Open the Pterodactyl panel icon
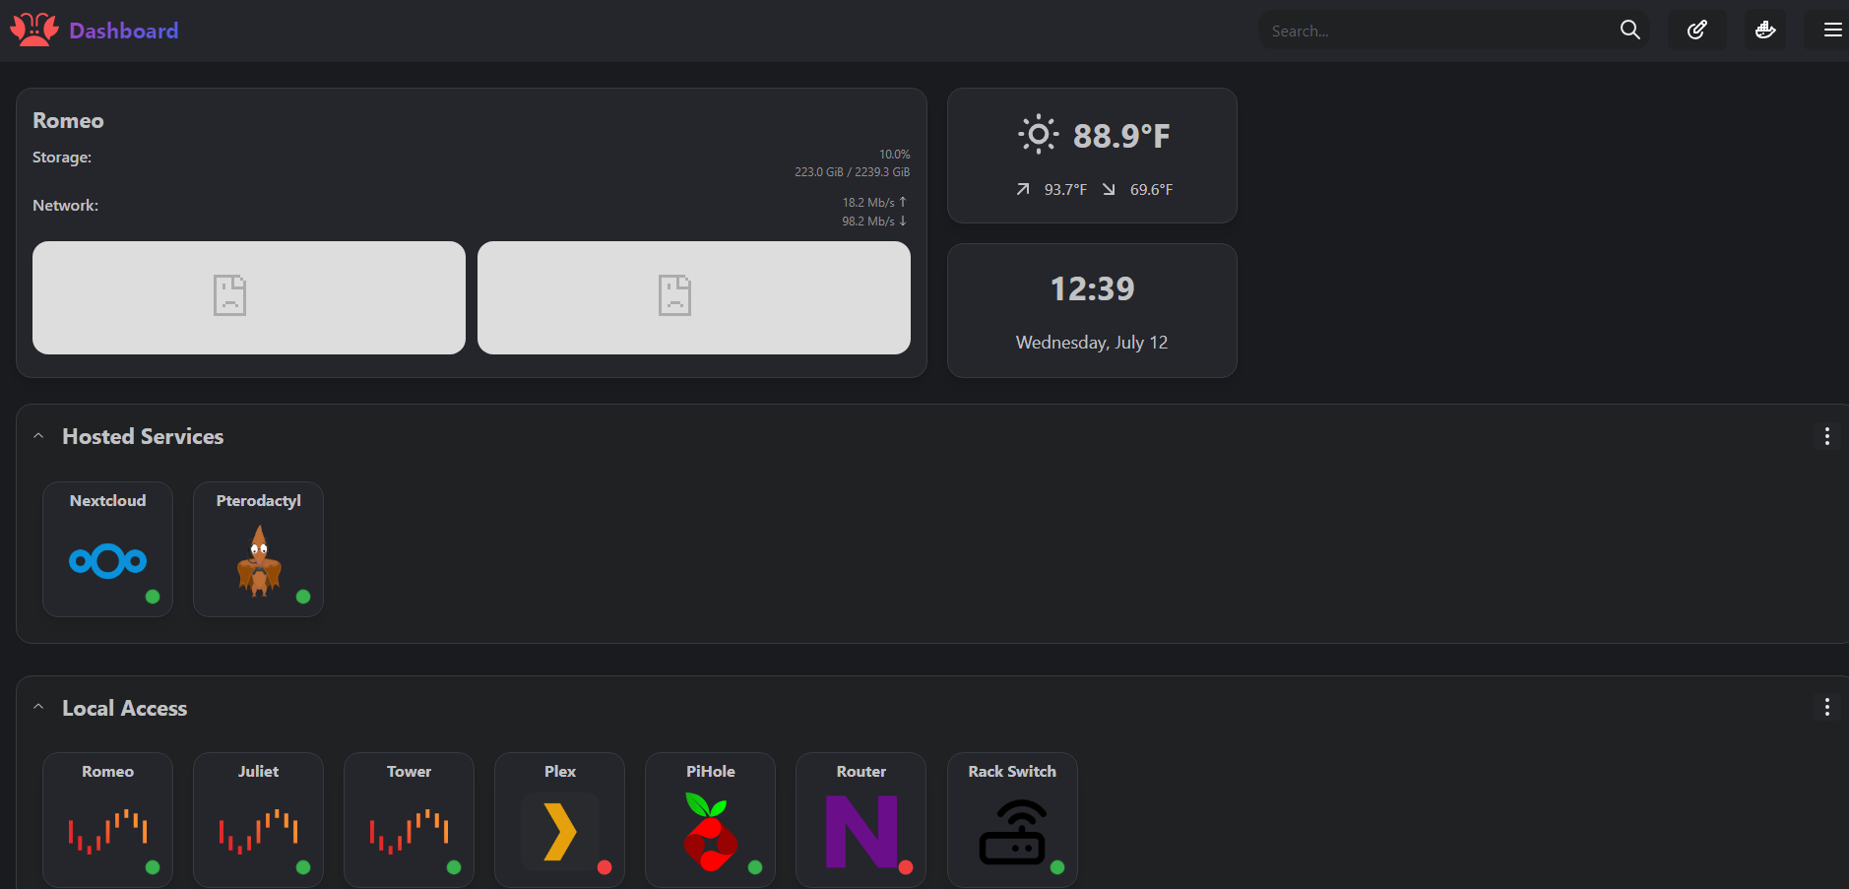The height and width of the screenshot is (889, 1849). [x=258, y=561]
